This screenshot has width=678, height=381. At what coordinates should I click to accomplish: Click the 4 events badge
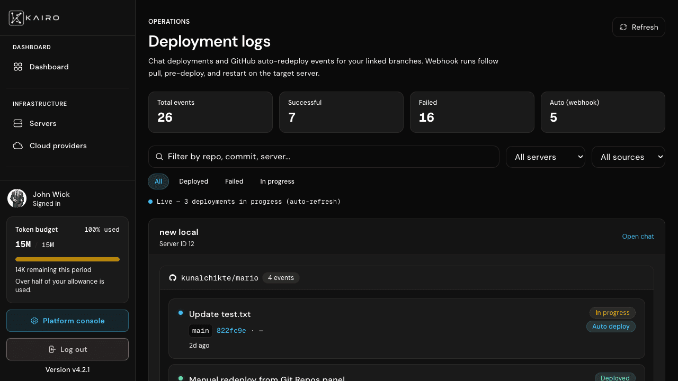(281, 278)
